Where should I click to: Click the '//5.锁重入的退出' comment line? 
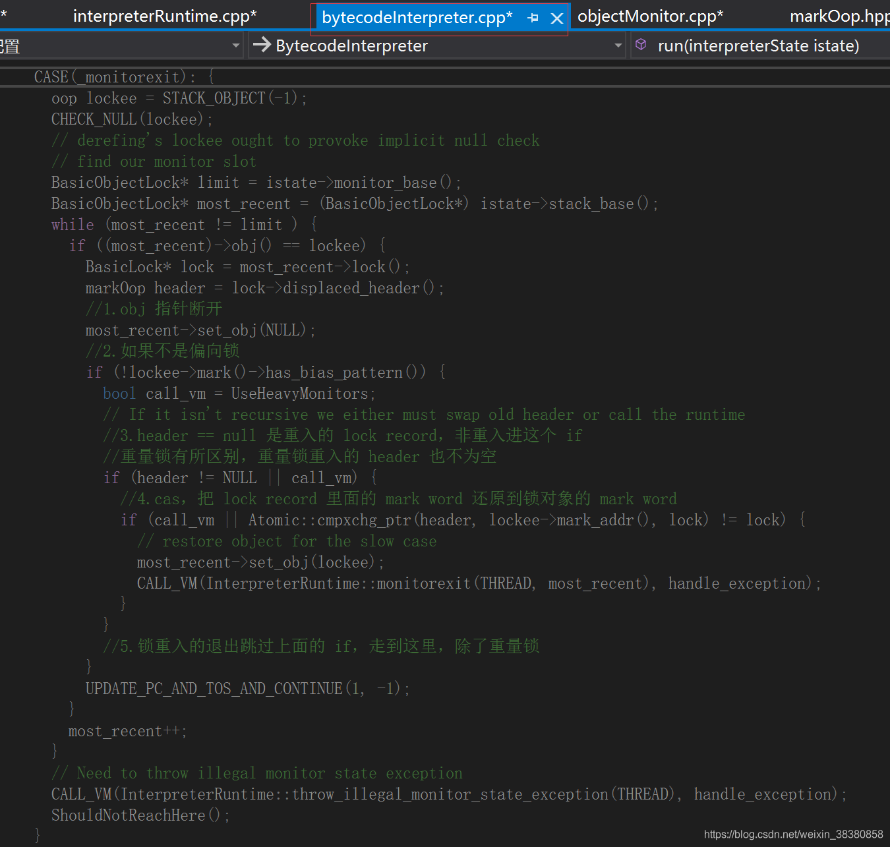tap(321, 647)
